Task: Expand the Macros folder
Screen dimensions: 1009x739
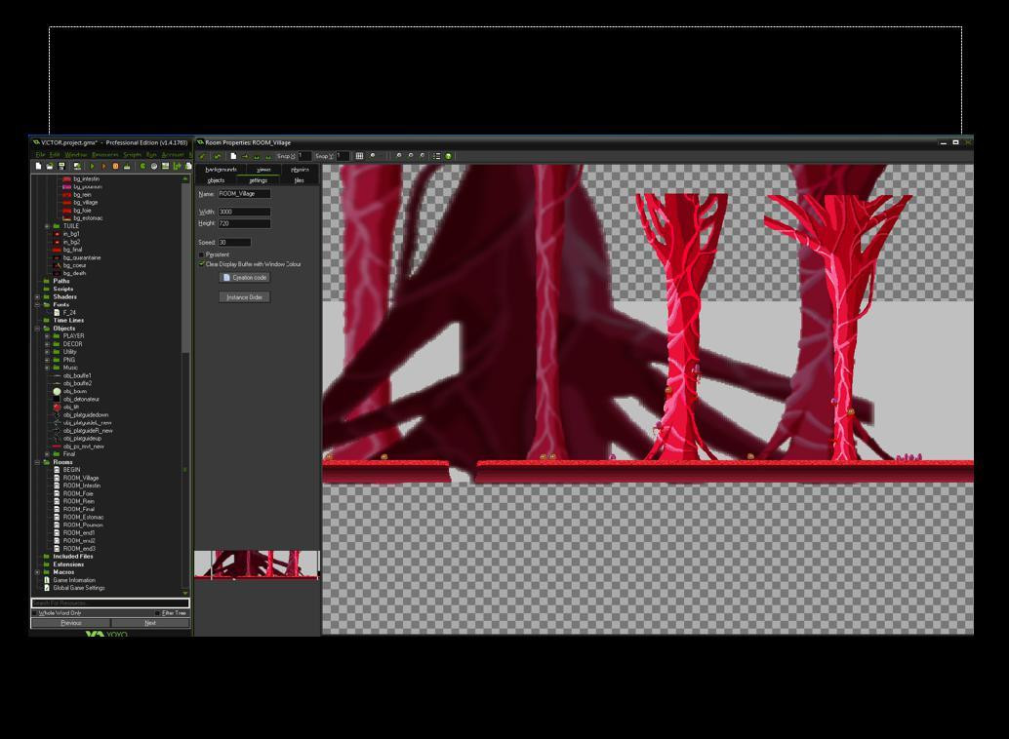Action: pyautogui.click(x=37, y=572)
